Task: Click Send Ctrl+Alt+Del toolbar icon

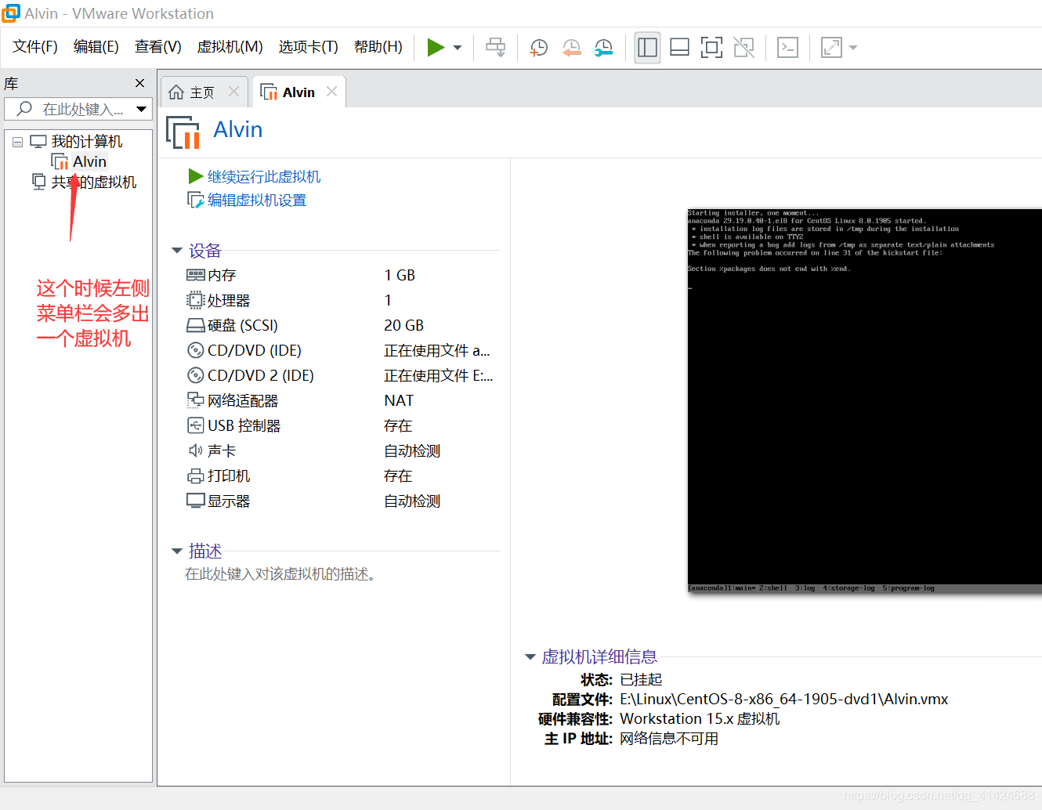Action: click(496, 48)
